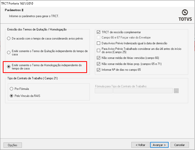Uncheck Não somar média de férias prop.
The width and height of the screenshot is (195, 150).
pos(98,64)
